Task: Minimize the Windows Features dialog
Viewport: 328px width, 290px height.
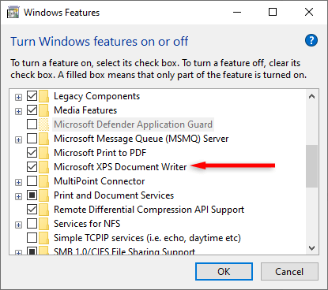Action: click(x=237, y=12)
